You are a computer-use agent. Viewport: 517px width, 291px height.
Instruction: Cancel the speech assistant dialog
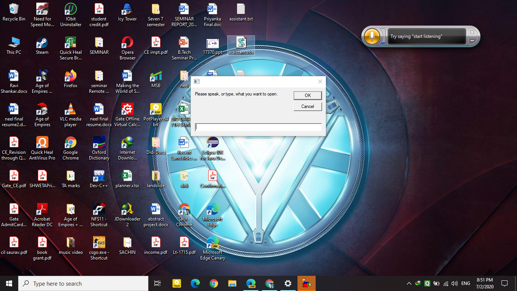(307, 106)
